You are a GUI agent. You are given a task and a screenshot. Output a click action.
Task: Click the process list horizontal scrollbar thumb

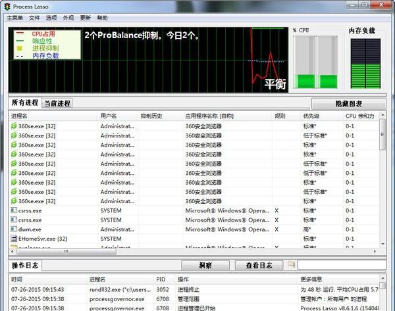[x=66, y=251]
